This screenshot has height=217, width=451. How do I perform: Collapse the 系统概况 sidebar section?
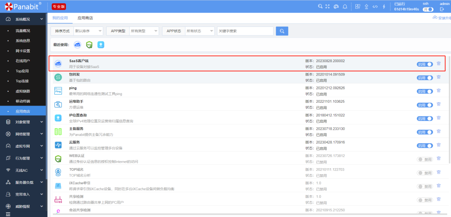point(23,19)
